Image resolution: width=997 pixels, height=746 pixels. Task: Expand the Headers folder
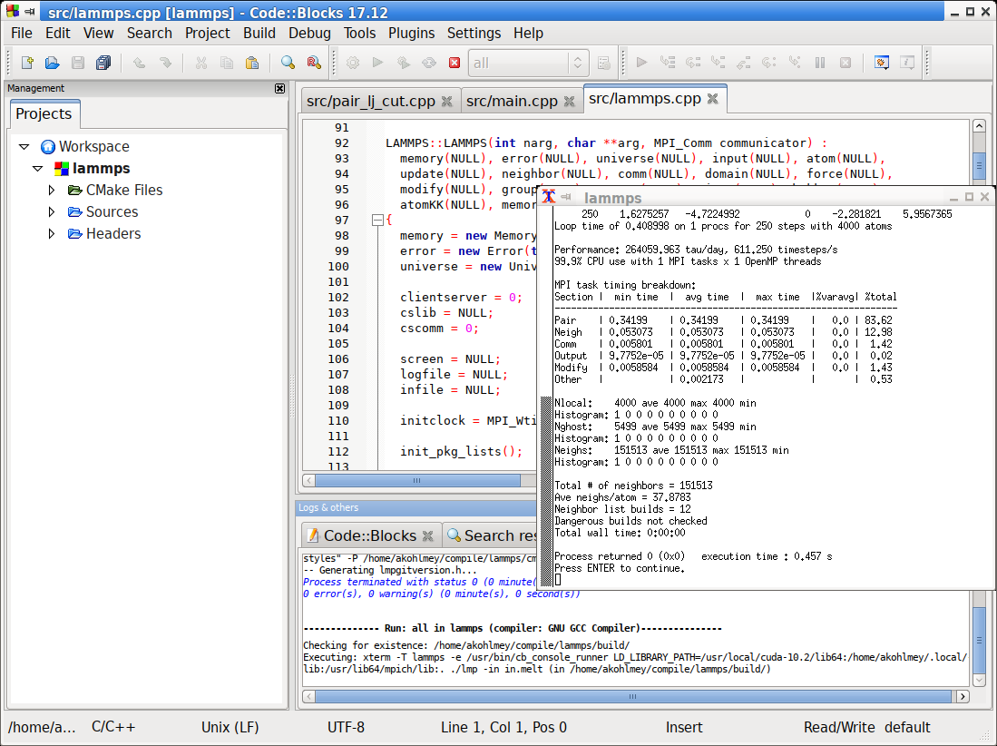52,233
